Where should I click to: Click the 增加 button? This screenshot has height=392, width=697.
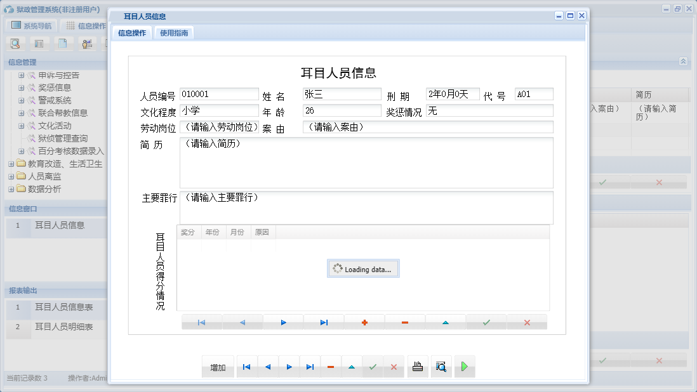[x=218, y=366]
